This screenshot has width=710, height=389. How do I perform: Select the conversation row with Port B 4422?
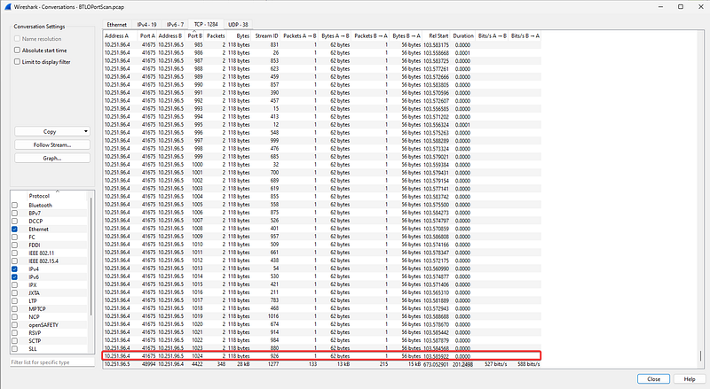[321, 364]
